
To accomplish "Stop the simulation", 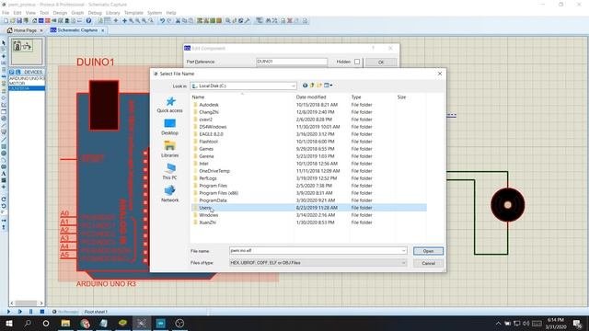I will point(42,312).
